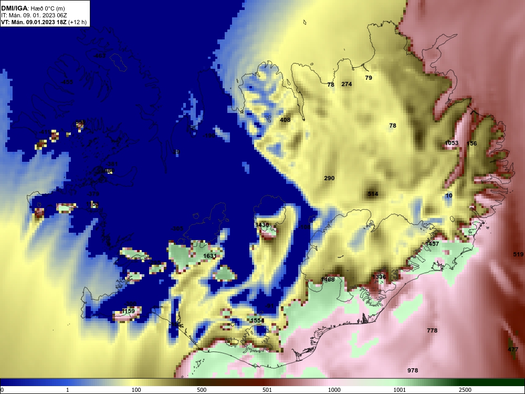This screenshot has width=525, height=394.
Task: Click the map value 1336
Action: [x=379, y=277]
